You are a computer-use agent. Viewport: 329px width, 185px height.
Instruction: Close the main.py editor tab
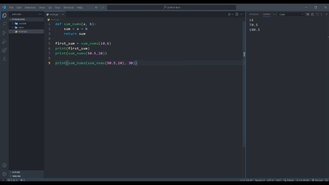63,14
